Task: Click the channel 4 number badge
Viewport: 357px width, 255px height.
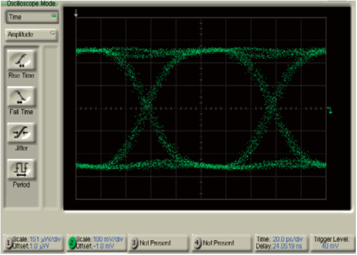Action: (197, 243)
